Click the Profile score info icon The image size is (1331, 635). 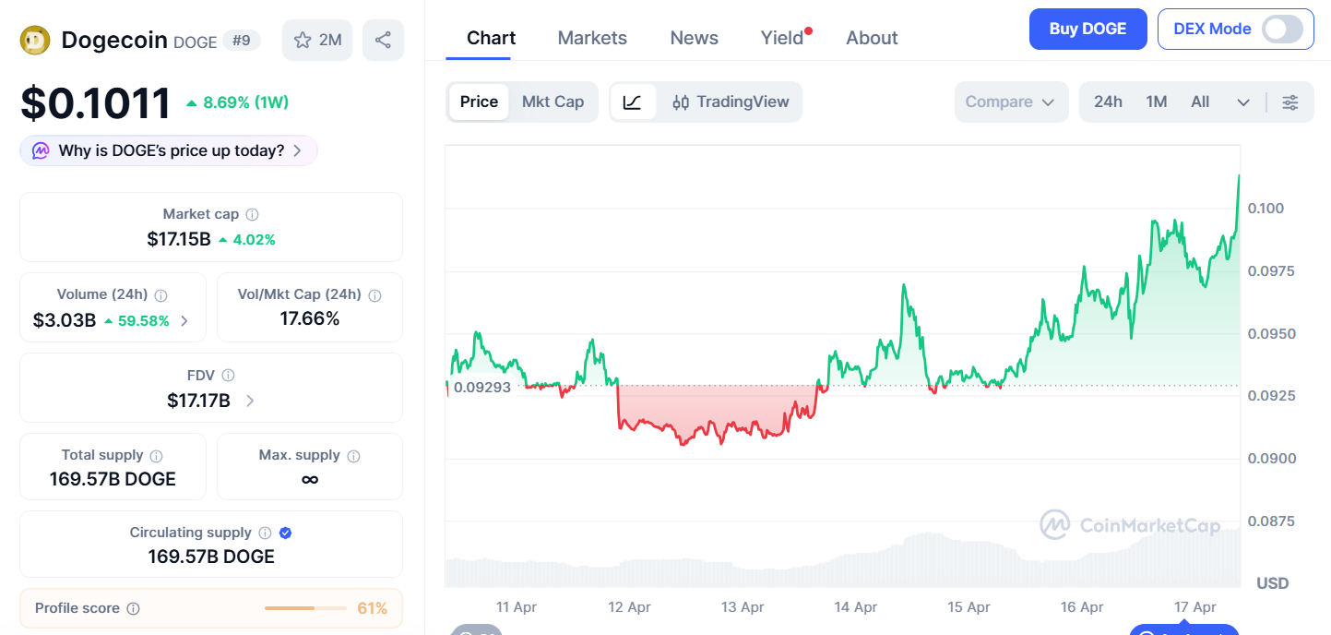point(133,608)
